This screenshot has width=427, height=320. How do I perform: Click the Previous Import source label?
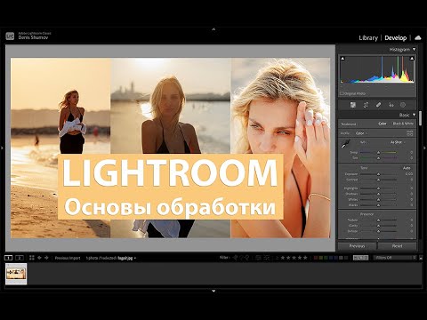68,258
